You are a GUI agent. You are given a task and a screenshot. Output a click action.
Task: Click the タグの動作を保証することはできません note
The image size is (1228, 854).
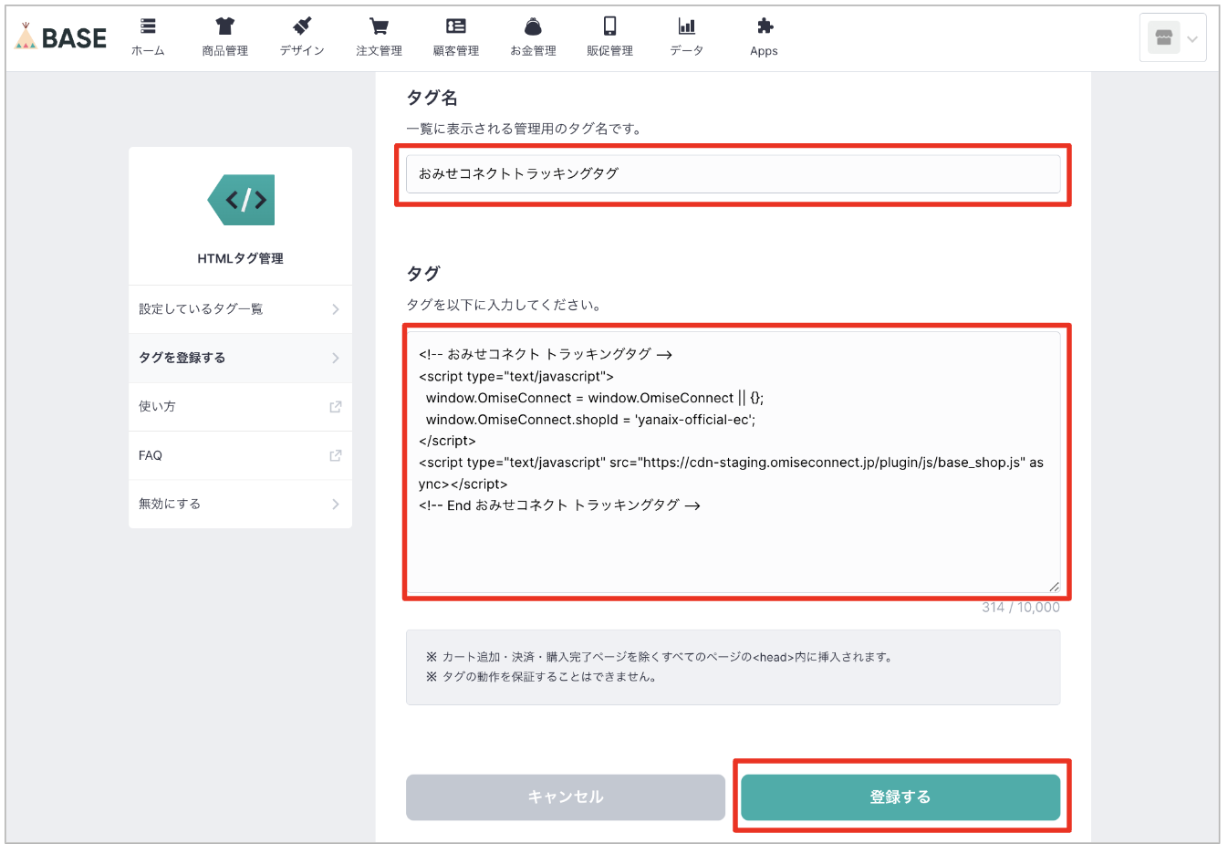542,677
